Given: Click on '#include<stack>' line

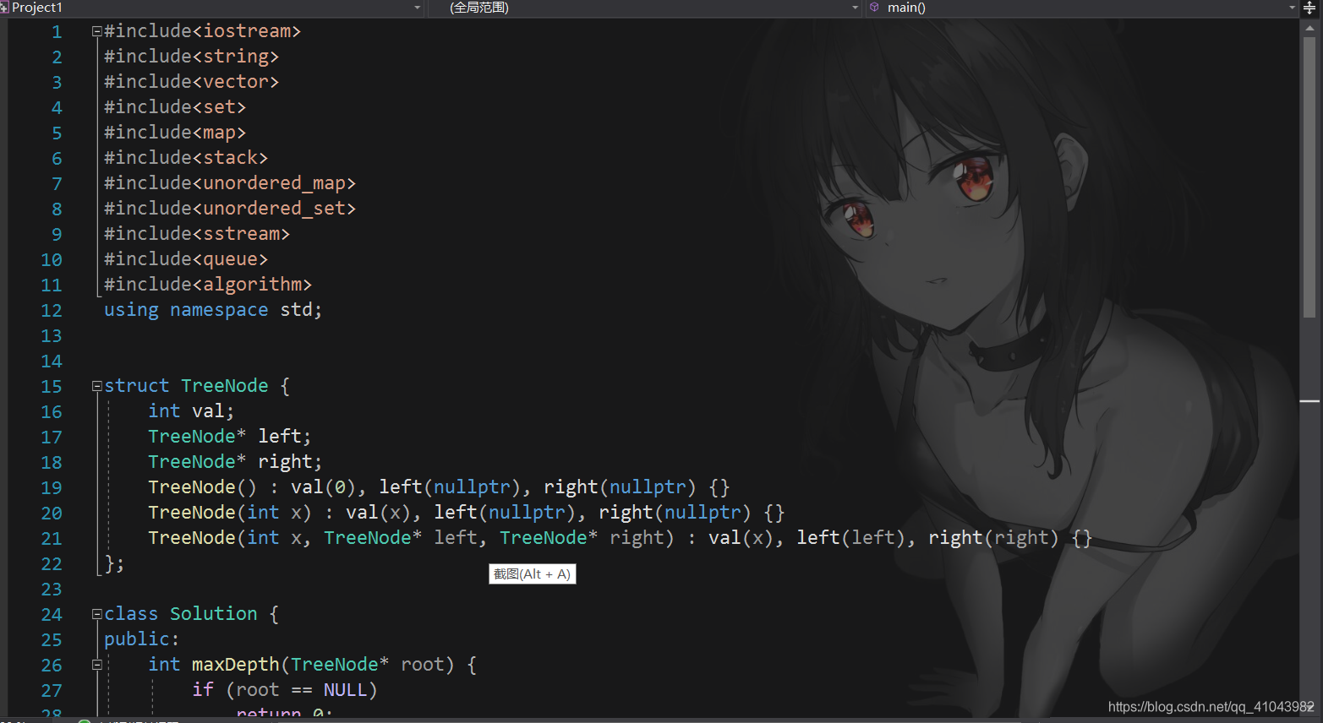Looking at the screenshot, I should pos(186,158).
